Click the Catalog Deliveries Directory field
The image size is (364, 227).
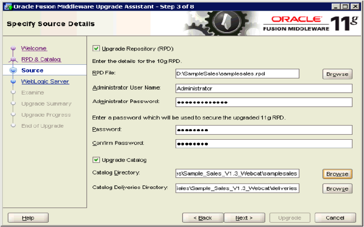tap(237, 188)
